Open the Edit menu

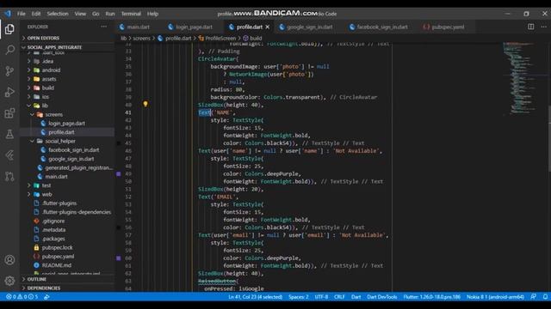(x=36, y=14)
